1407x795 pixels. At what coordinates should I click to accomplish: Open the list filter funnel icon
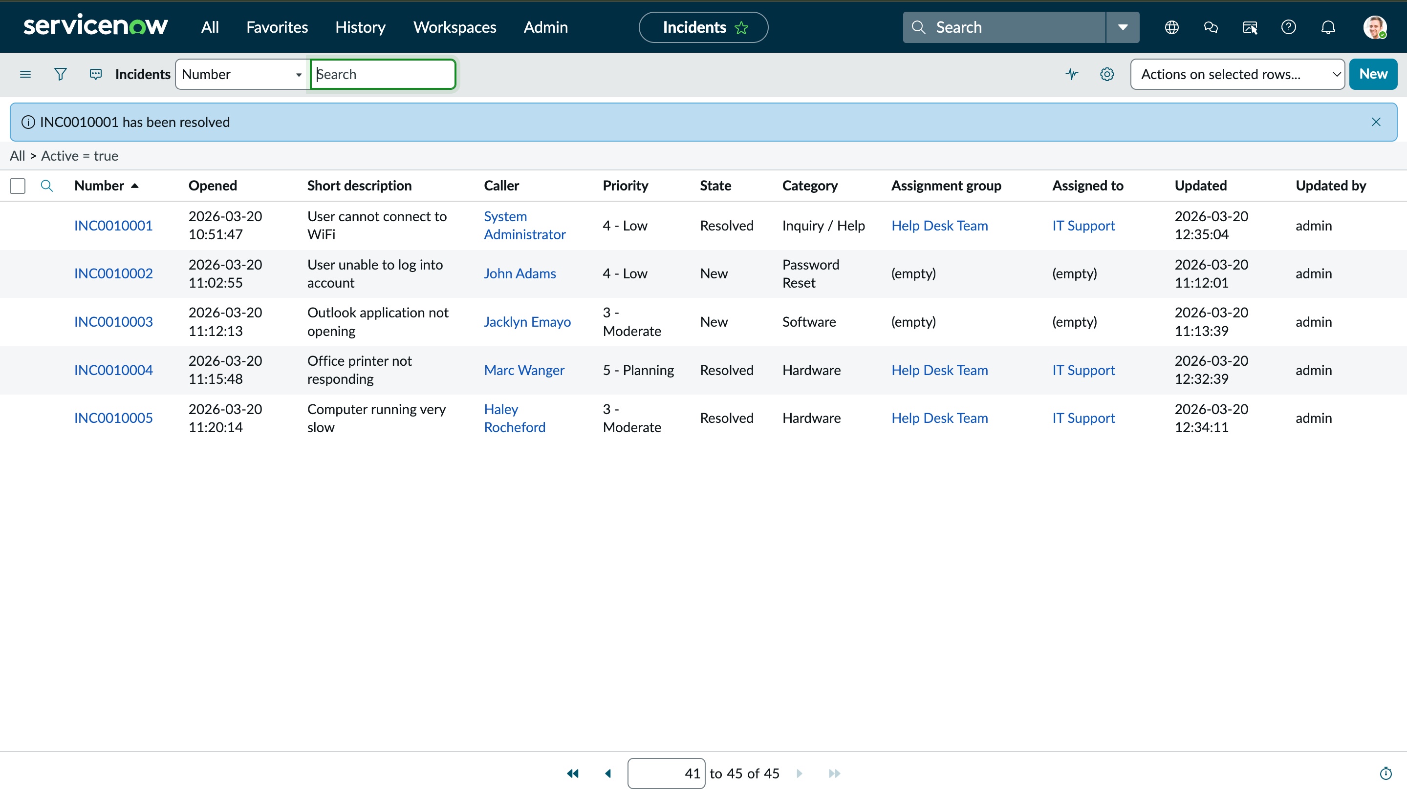(x=60, y=74)
